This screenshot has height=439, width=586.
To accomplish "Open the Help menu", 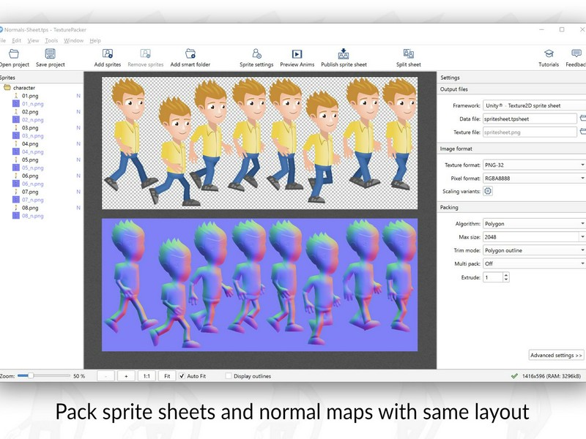I will pyautogui.click(x=95, y=40).
